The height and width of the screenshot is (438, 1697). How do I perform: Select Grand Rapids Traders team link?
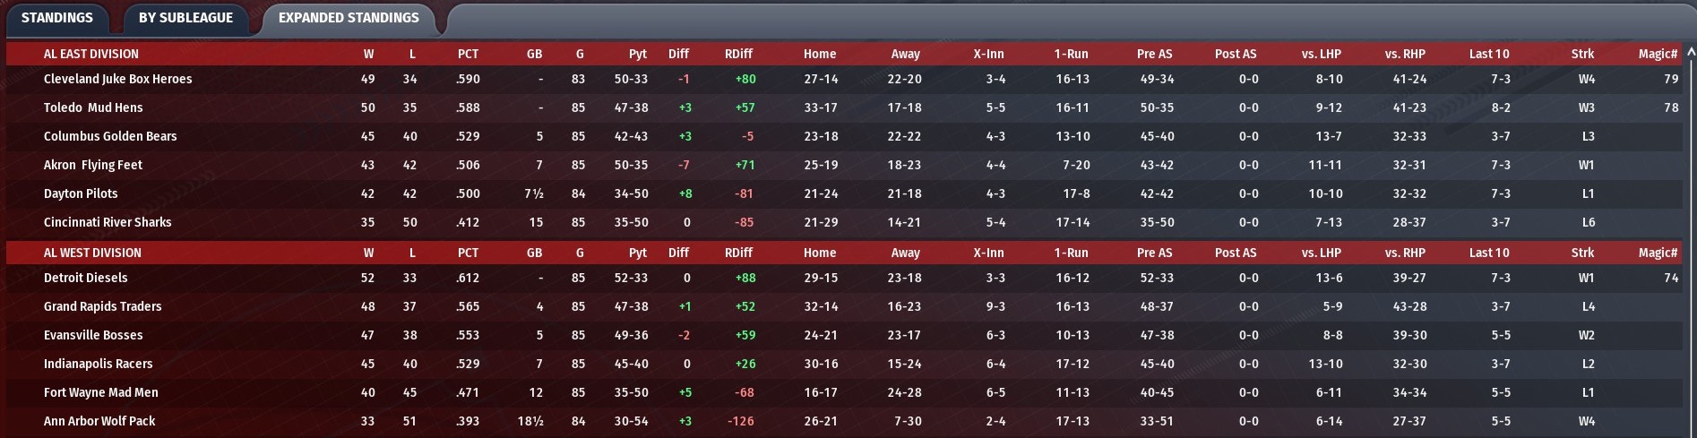[x=103, y=306]
